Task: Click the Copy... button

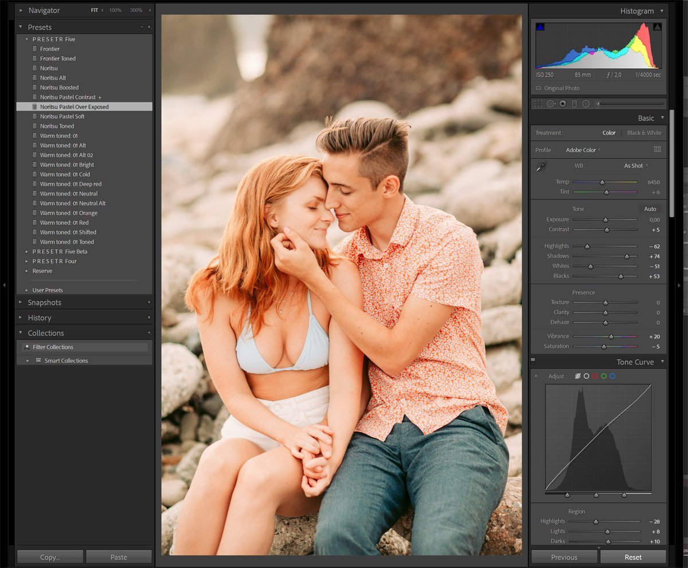Action: tap(50, 557)
